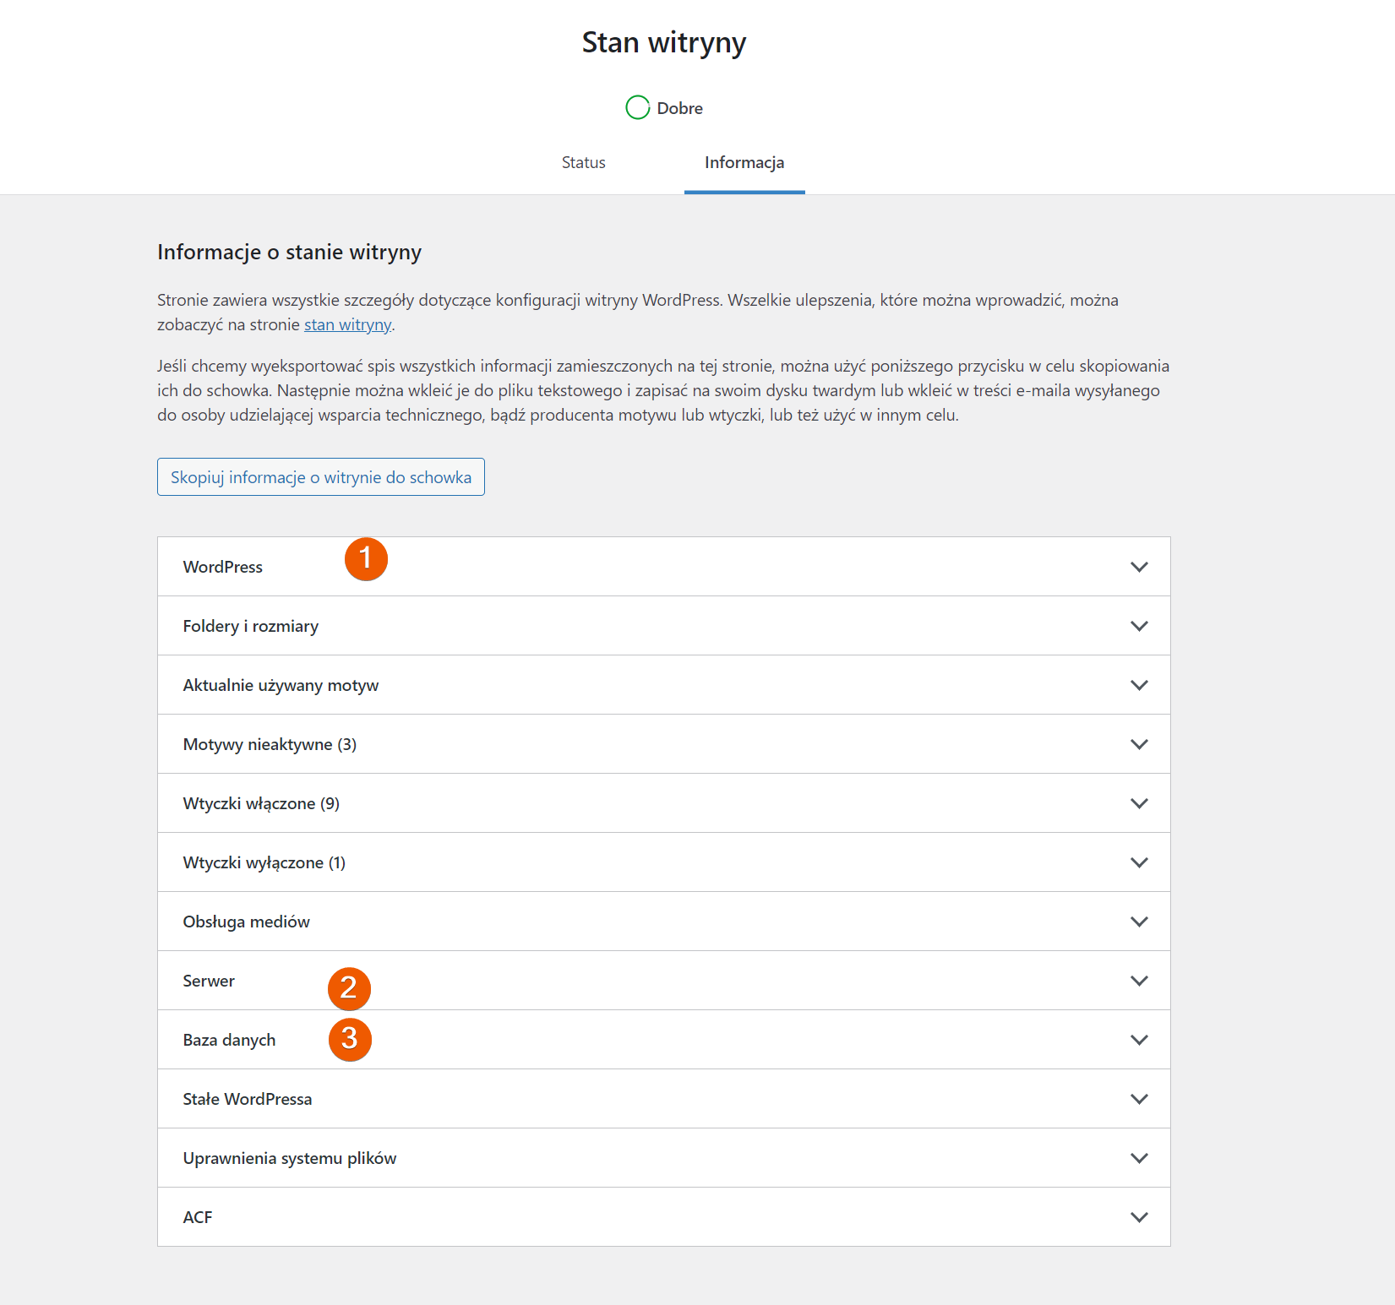Click the chevron for Motywy nieaktywne (3)

click(1139, 744)
